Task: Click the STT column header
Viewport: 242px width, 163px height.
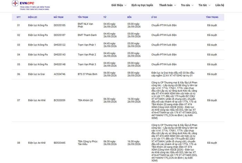Action: click(x=19, y=17)
